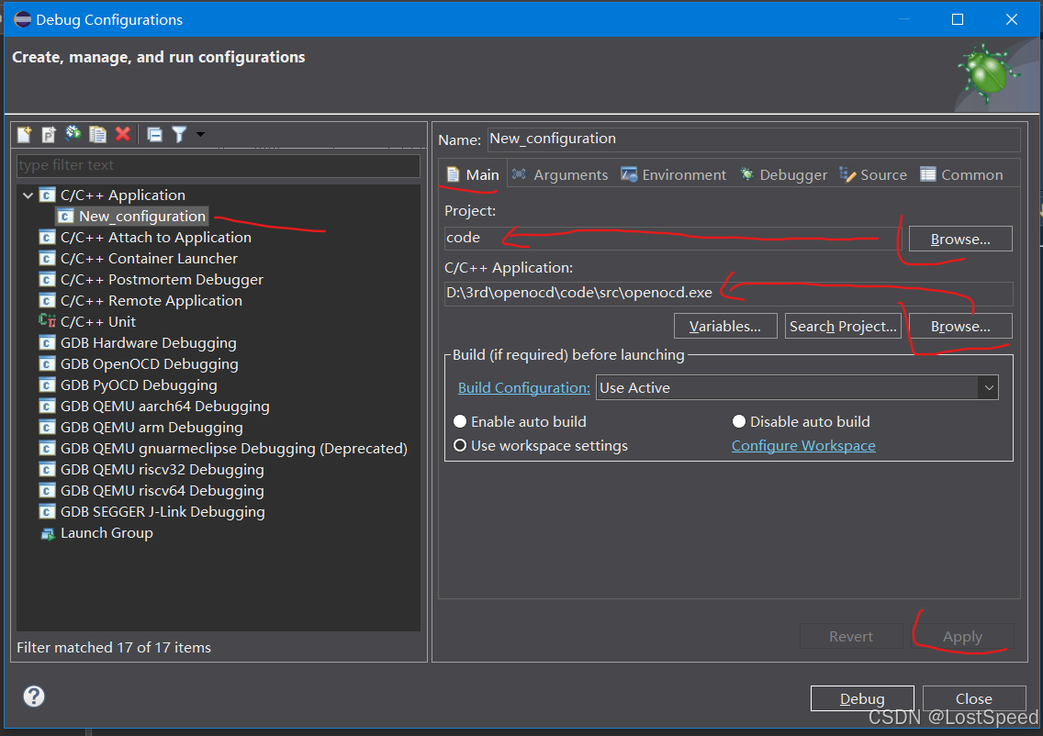Open the Configure Workspace link
Image resolution: width=1043 pixels, height=736 pixels.
(x=803, y=446)
